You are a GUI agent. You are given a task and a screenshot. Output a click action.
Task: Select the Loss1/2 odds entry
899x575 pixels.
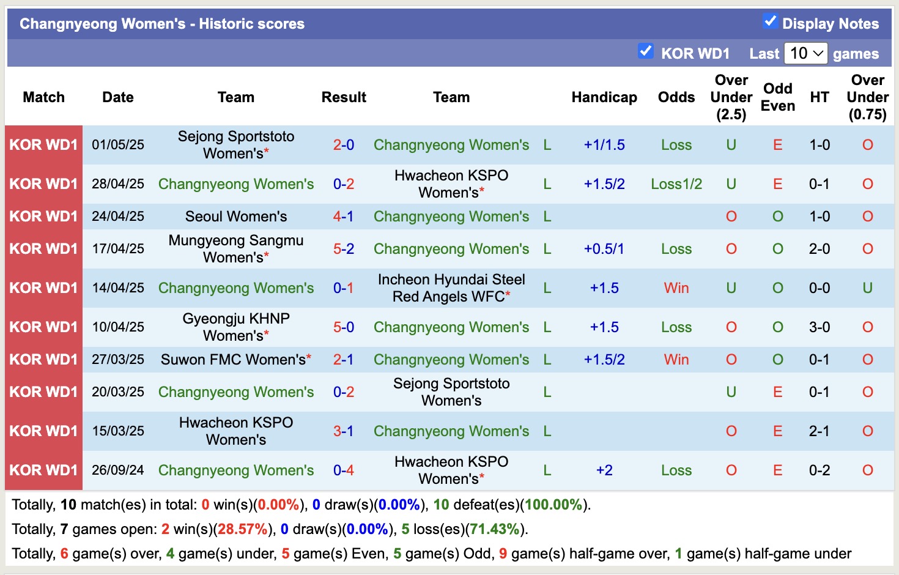676,184
